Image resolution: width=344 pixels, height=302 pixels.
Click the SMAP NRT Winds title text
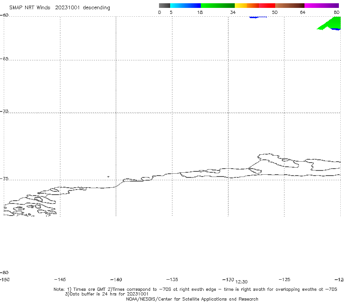click(30, 7)
